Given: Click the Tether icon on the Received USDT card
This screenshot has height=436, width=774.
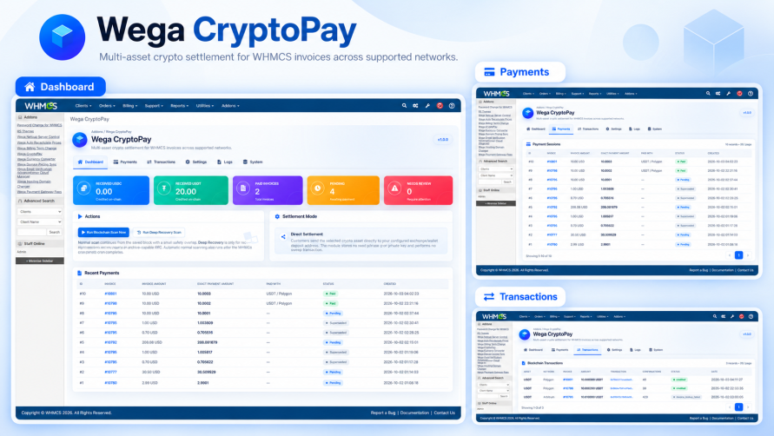Looking at the screenshot, I should pyautogui.click(x=164, y=188).
